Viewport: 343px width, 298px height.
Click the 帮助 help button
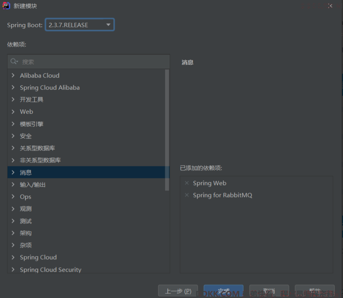click(x=315, y=291)
